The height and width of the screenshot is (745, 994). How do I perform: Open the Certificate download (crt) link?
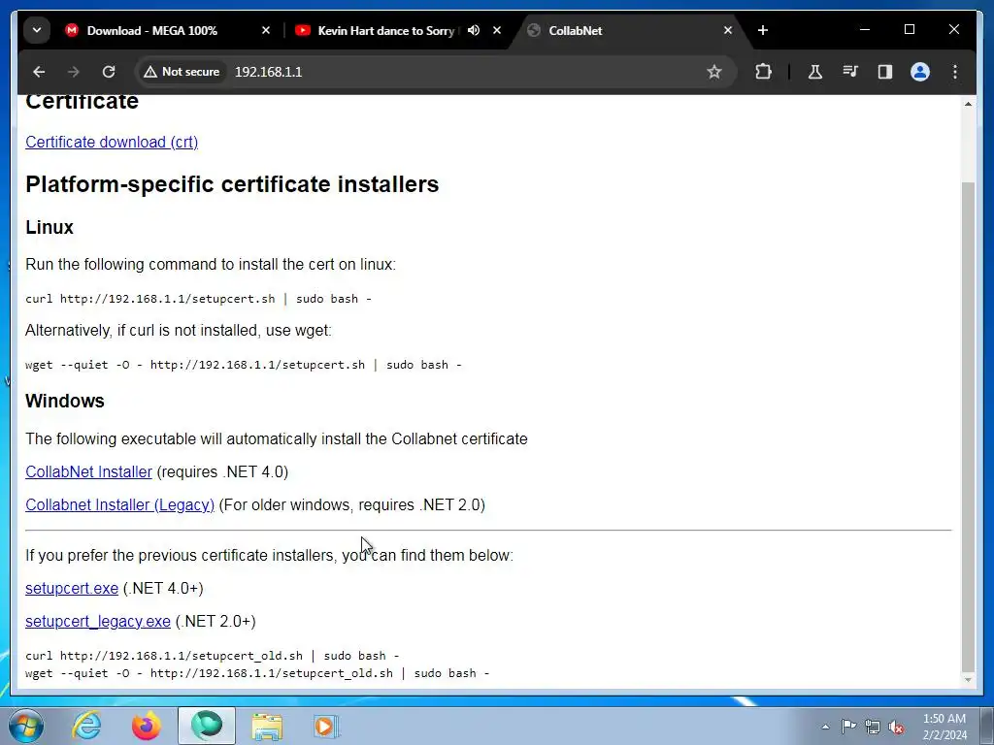point(112,142)
